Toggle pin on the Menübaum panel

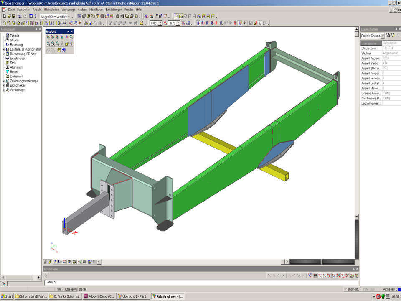(36, 29)
